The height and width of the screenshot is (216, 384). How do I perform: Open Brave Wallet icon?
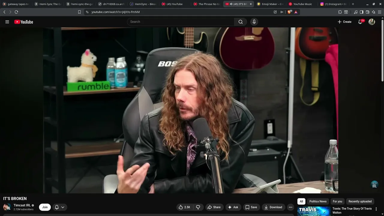[x=367, y=12]
